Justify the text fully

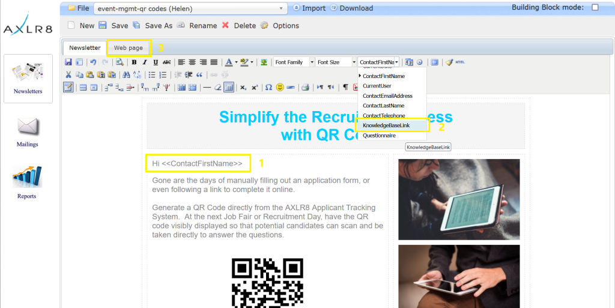pos(214,62)
